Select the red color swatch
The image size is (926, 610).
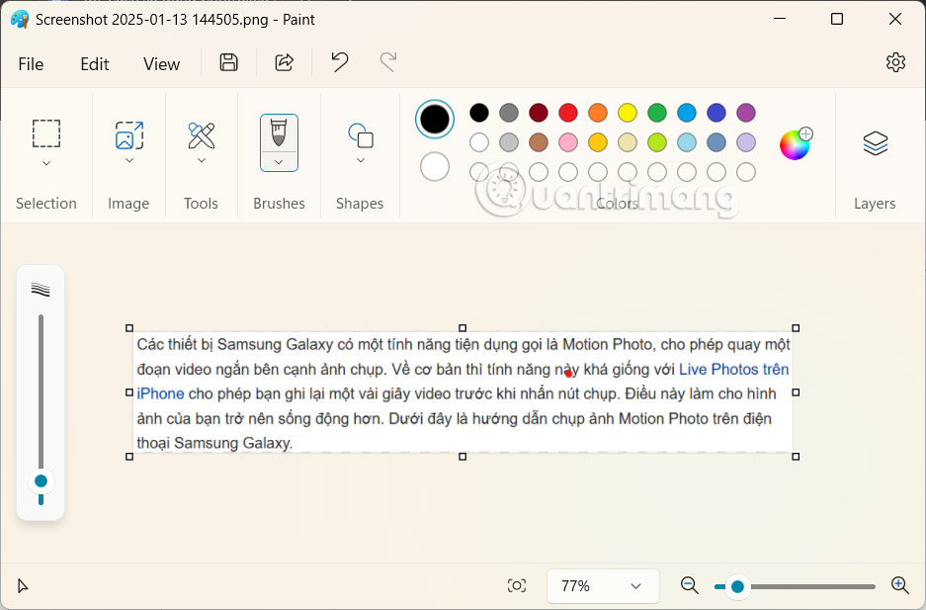[x=567, y=113]
